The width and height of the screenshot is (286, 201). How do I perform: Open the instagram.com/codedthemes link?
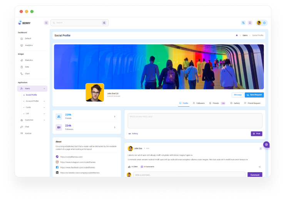point(78,162)
